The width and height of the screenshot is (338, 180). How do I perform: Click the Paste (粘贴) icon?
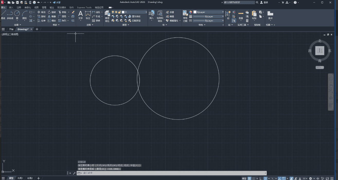point(254,15)
